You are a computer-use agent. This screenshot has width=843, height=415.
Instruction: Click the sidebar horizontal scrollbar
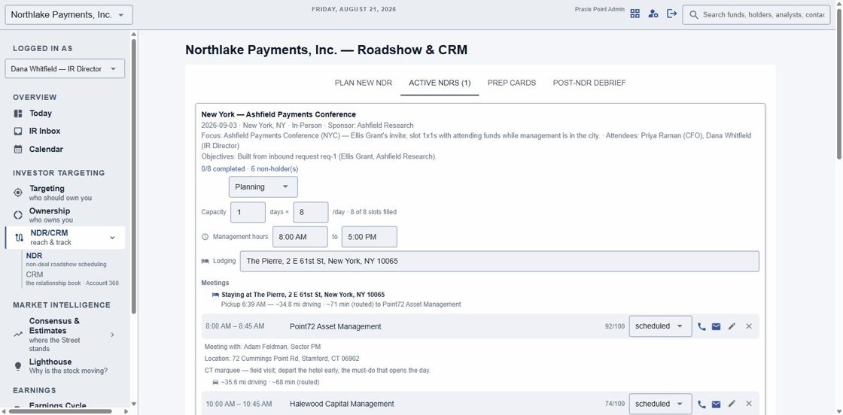(x=60, y=411)
